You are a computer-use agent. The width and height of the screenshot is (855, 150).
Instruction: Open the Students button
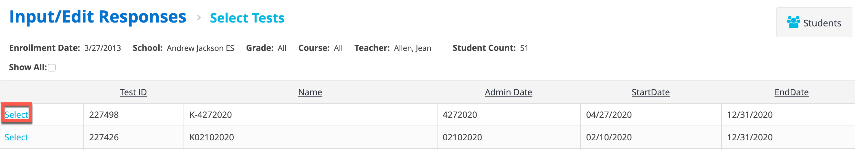tap(814, 23)
